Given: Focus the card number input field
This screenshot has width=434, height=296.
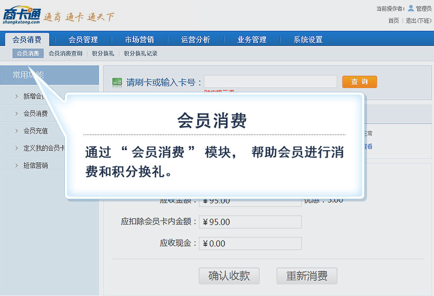Looking at the screenshot, I should point(270,82).
